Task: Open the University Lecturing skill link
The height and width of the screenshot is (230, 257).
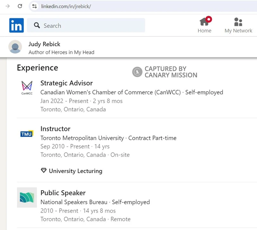Action: (75, 171)
